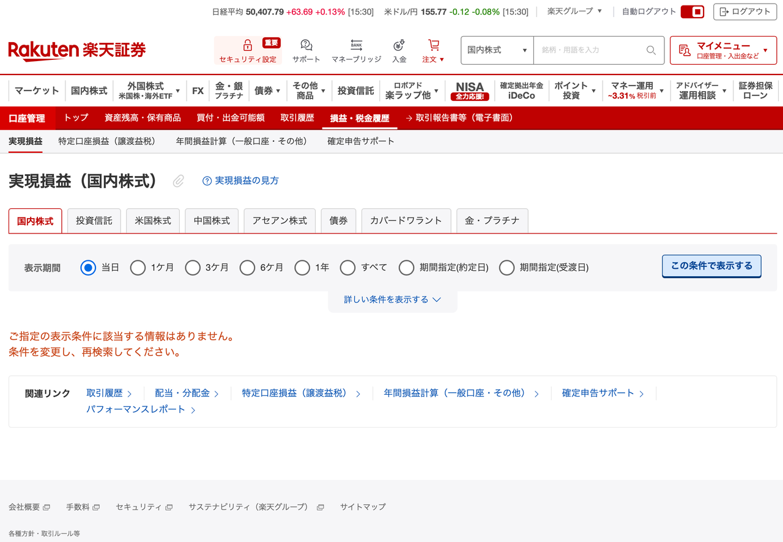This screenshot has width=783, height=542.
Task: Switch the 自動ログアウト toggle
Action: click(x=692, y=11)
